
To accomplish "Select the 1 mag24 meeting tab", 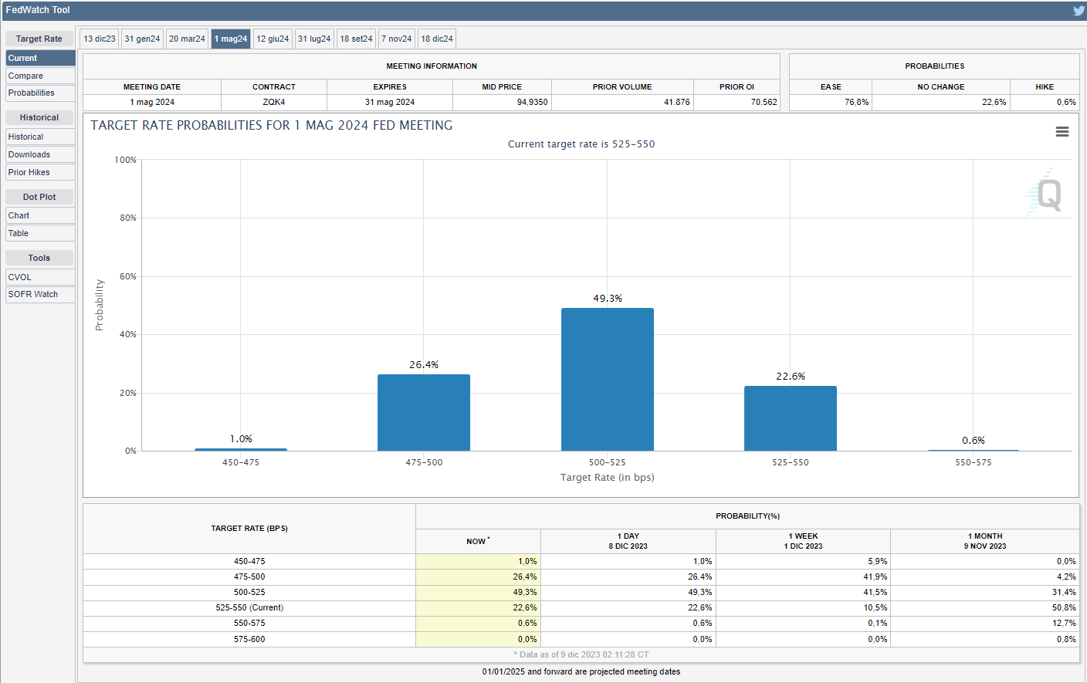I will pyautogui.click(x=231, y=39).
